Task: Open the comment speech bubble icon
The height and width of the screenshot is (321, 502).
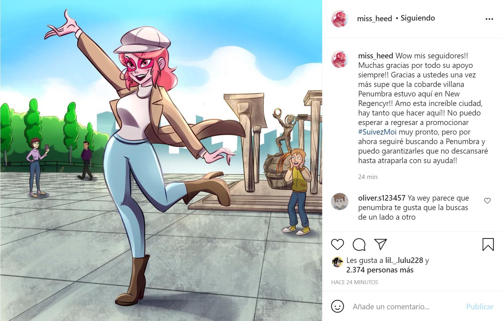Action: (359, 245)
